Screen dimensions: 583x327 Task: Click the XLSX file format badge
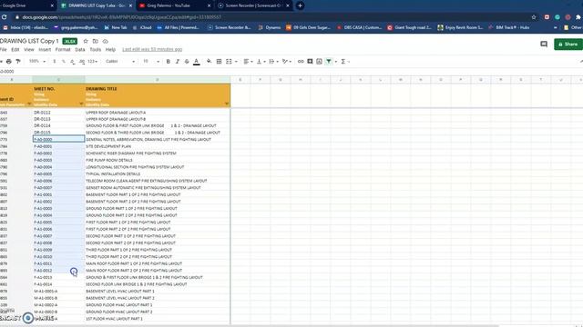click(70, 41)
